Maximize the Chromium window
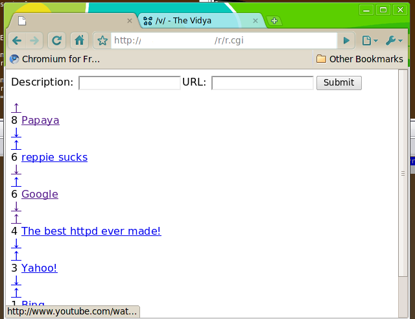Screen dimensions: 415x319 point(383,10)
